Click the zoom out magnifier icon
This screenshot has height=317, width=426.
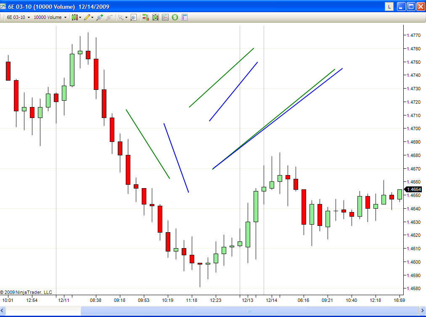coord(109,17)
